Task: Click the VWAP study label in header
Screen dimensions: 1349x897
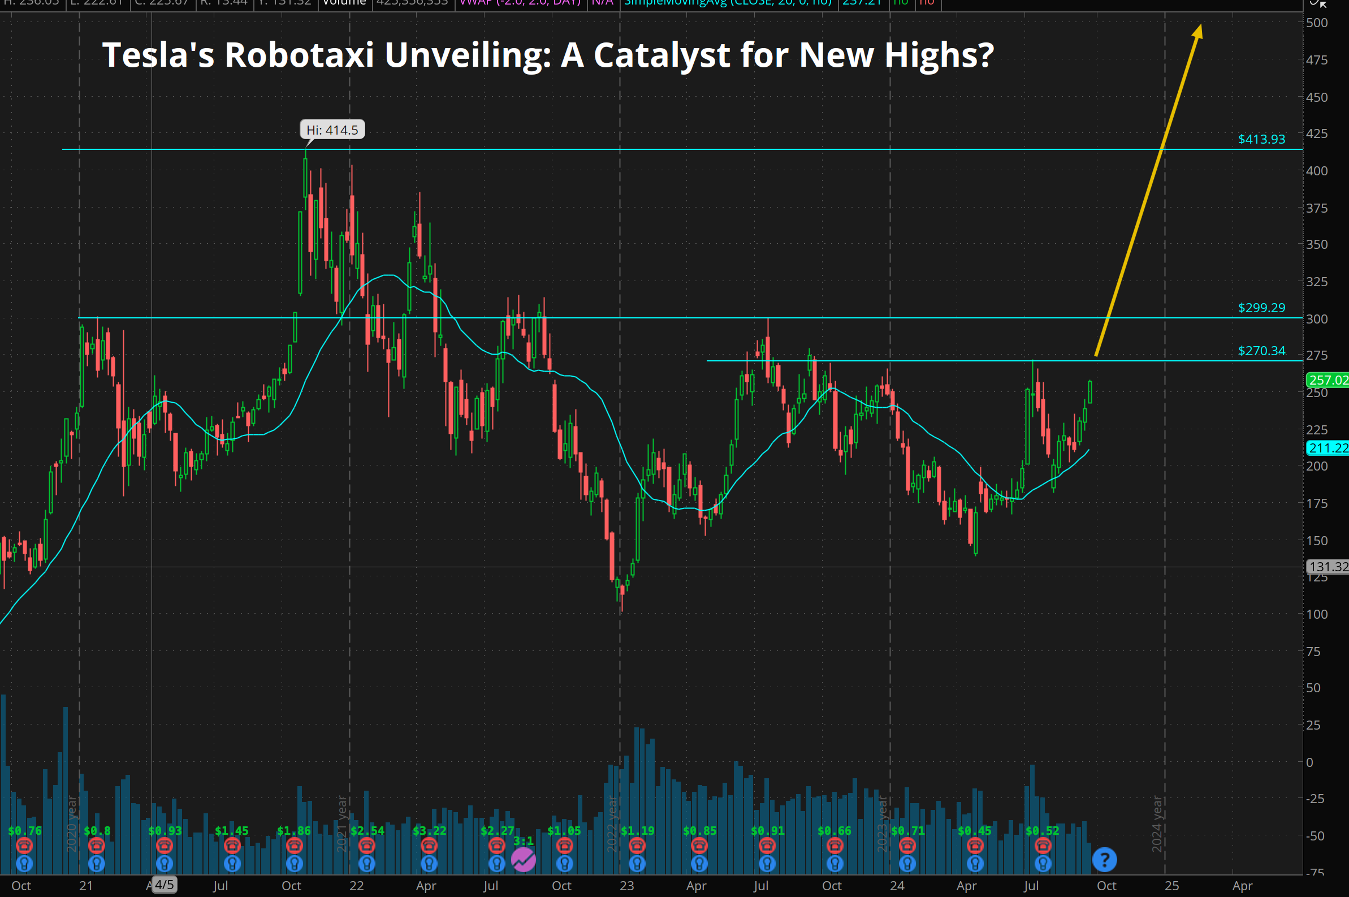Action: [x=519, y=3]
